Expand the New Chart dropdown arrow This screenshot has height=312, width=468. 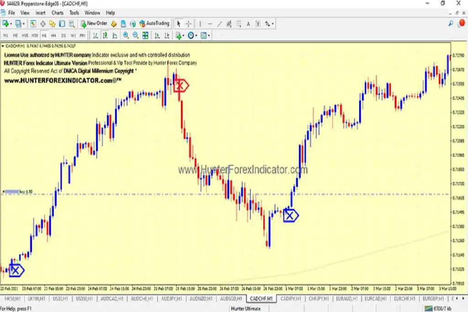click(11, 24)
